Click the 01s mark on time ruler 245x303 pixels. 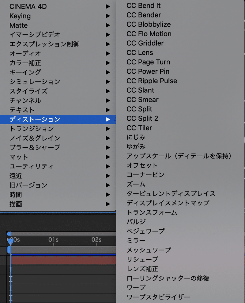53,240
